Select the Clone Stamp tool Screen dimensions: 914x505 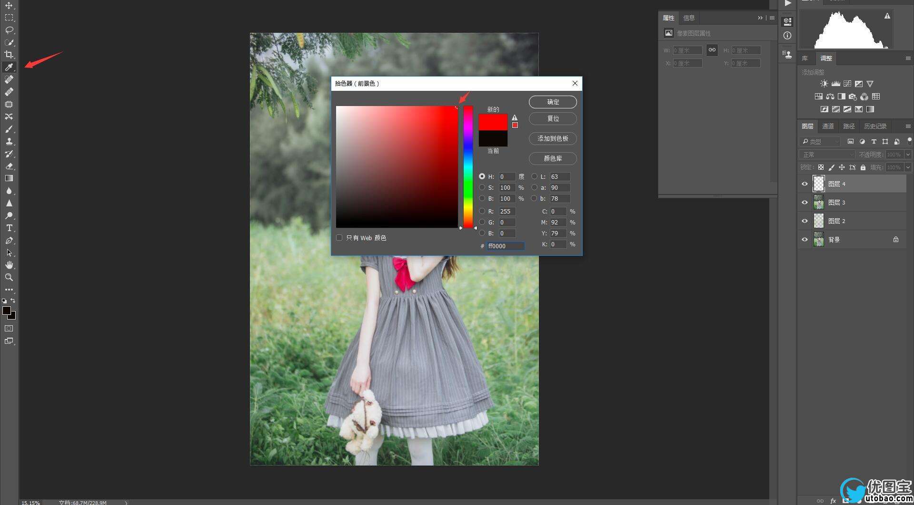pyautogui.click(x=9, y=141)
